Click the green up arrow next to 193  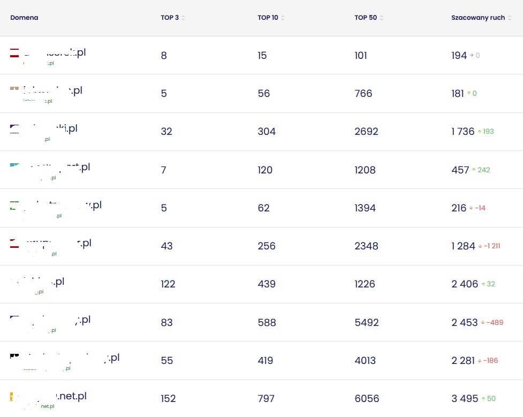tap(480, 132)
